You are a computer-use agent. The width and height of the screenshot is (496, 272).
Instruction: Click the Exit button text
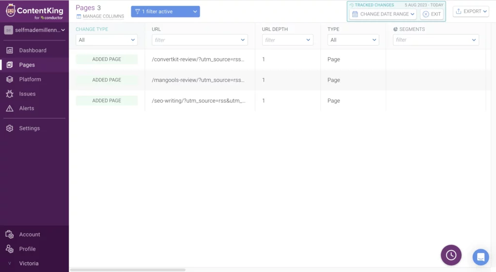436,14
